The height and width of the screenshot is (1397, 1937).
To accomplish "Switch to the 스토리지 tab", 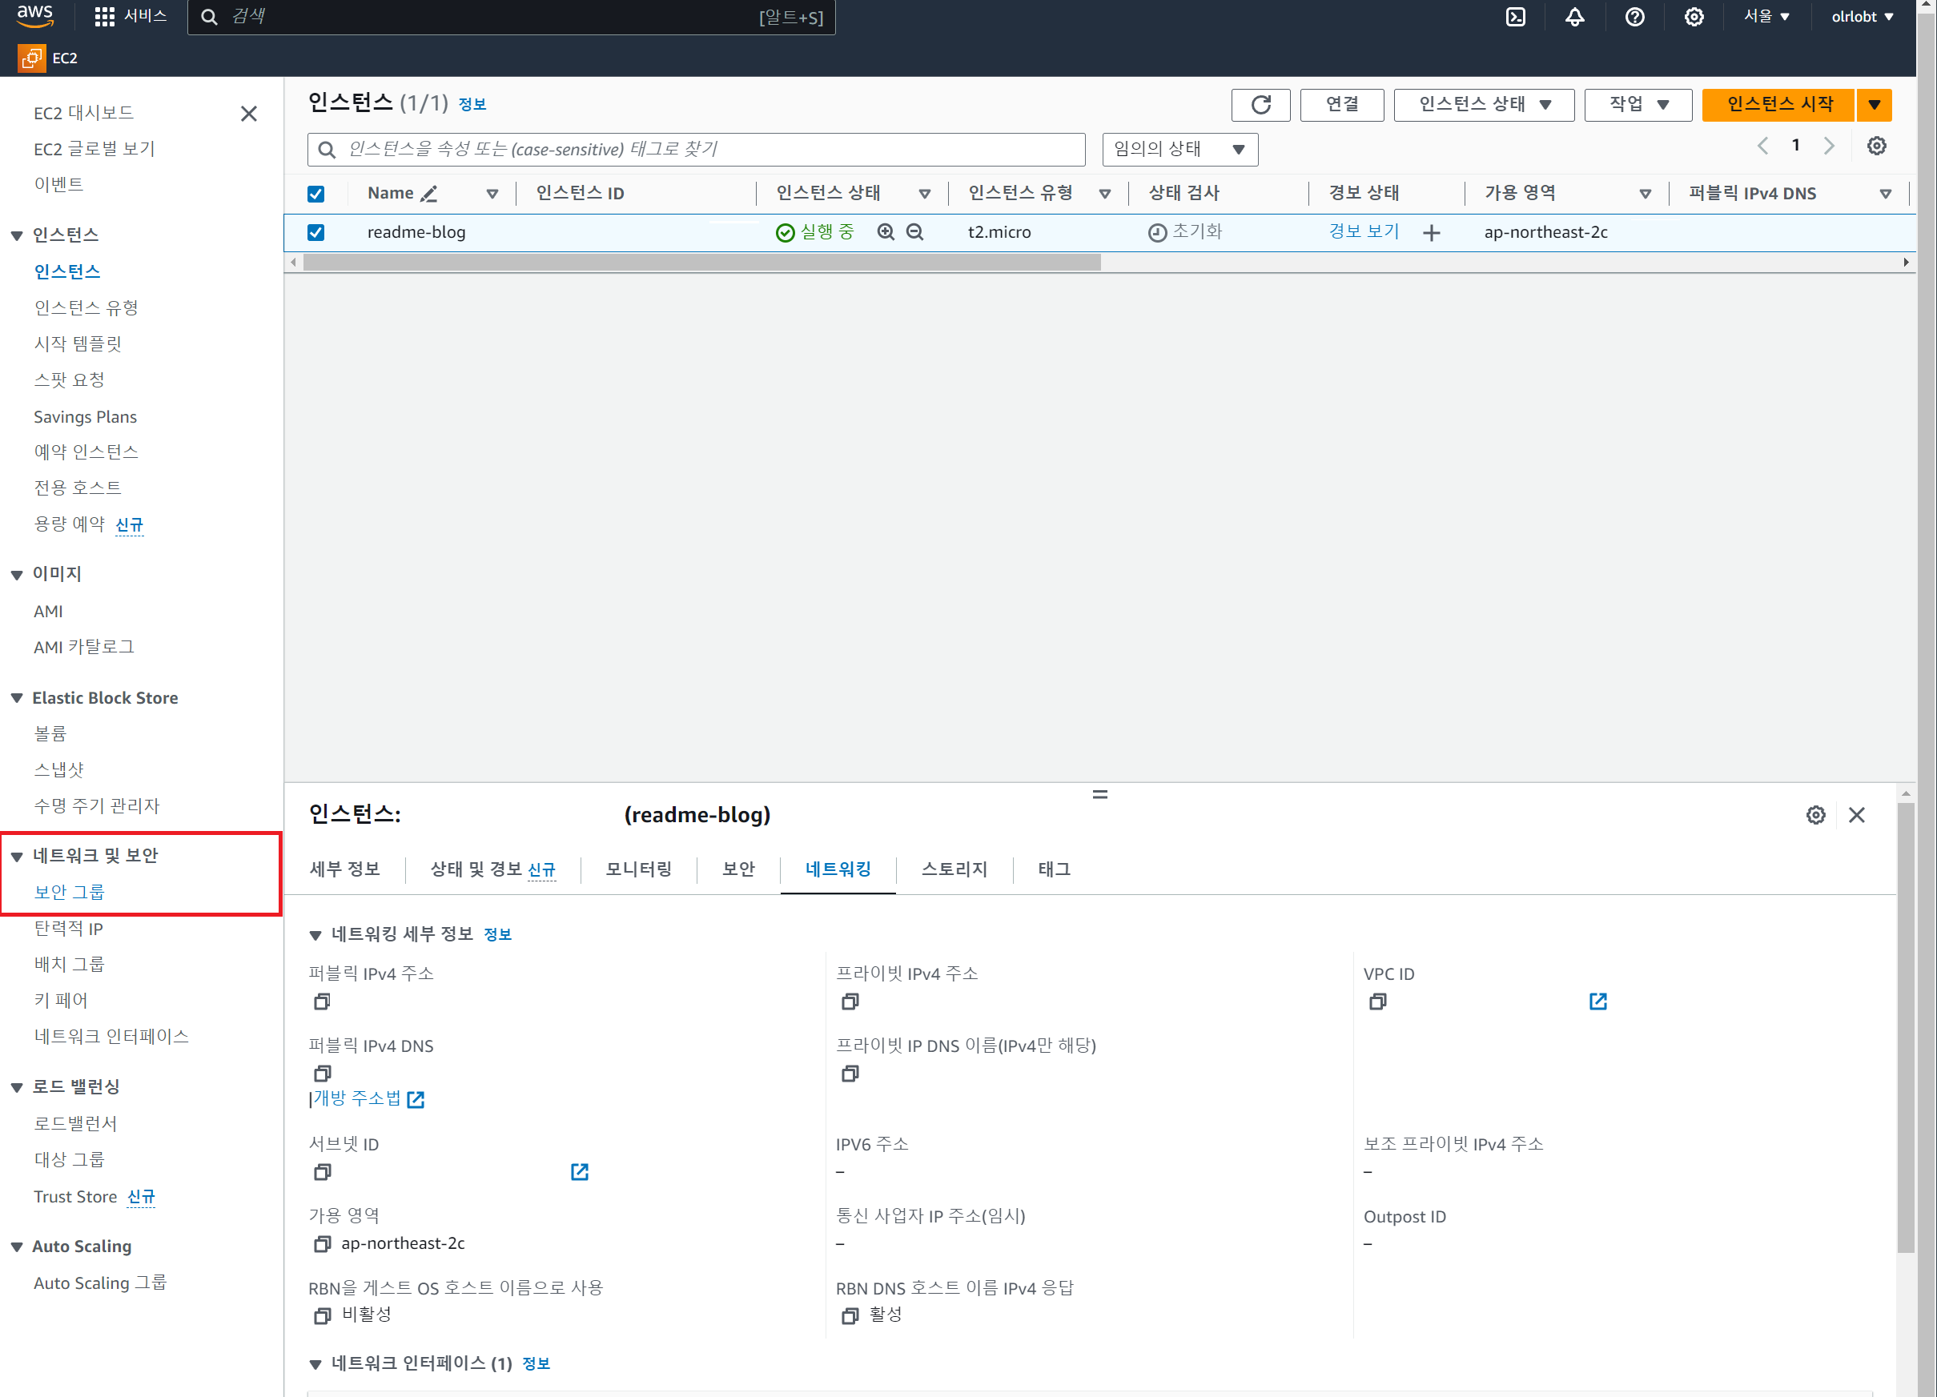I will pos(953,869).
